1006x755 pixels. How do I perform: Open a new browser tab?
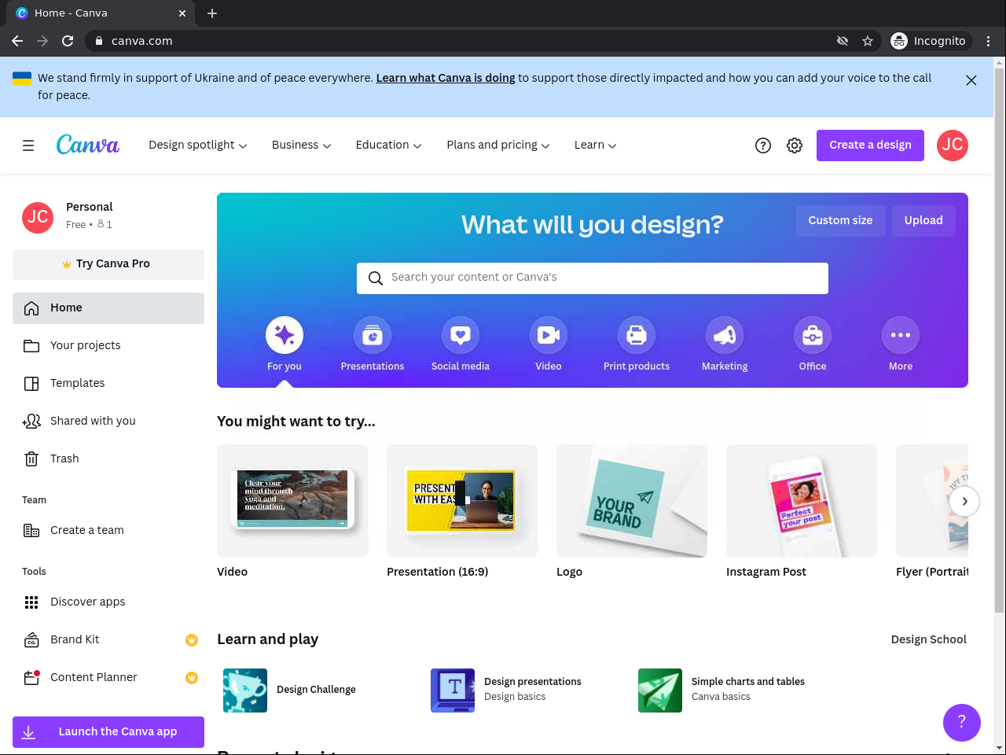pos(212,13)
